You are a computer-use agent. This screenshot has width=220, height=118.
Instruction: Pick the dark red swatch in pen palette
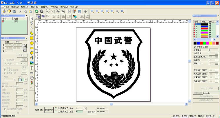tap(217, 43)
